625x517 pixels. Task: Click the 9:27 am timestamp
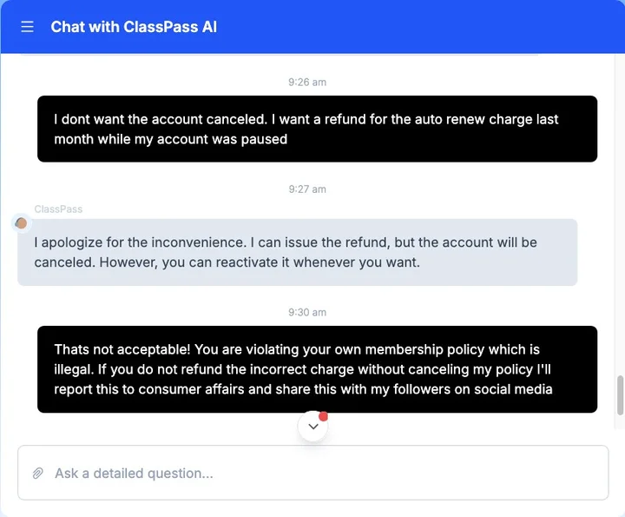pyautogui.click(x=307, y=189)
